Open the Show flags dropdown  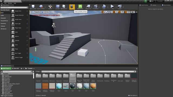point(48,12)
